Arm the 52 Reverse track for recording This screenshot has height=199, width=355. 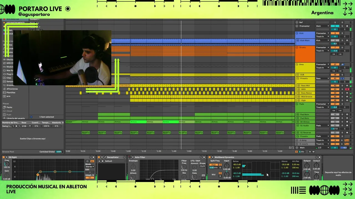pos(347,133)
